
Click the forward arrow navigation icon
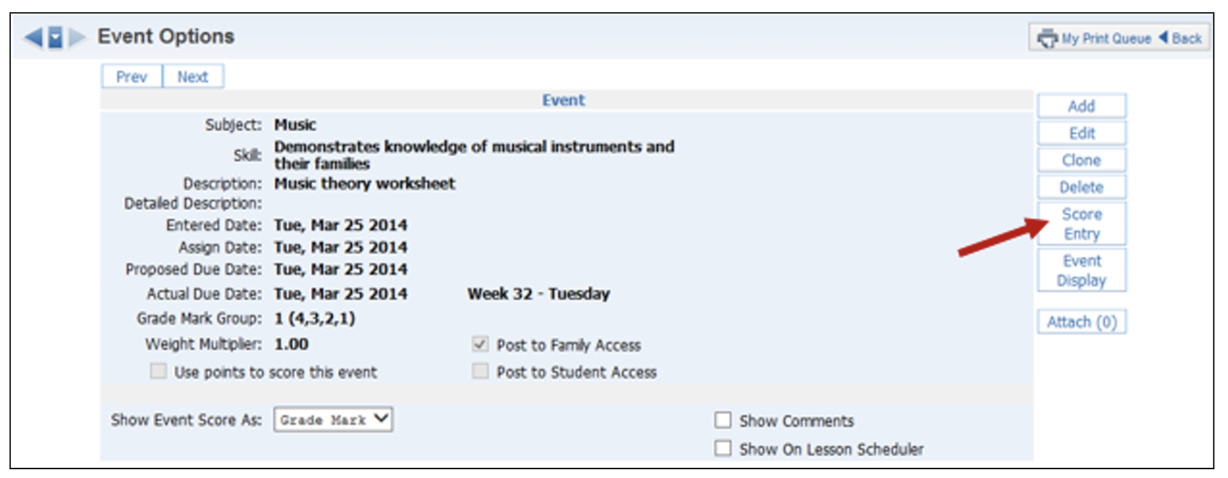coord(78,37)
